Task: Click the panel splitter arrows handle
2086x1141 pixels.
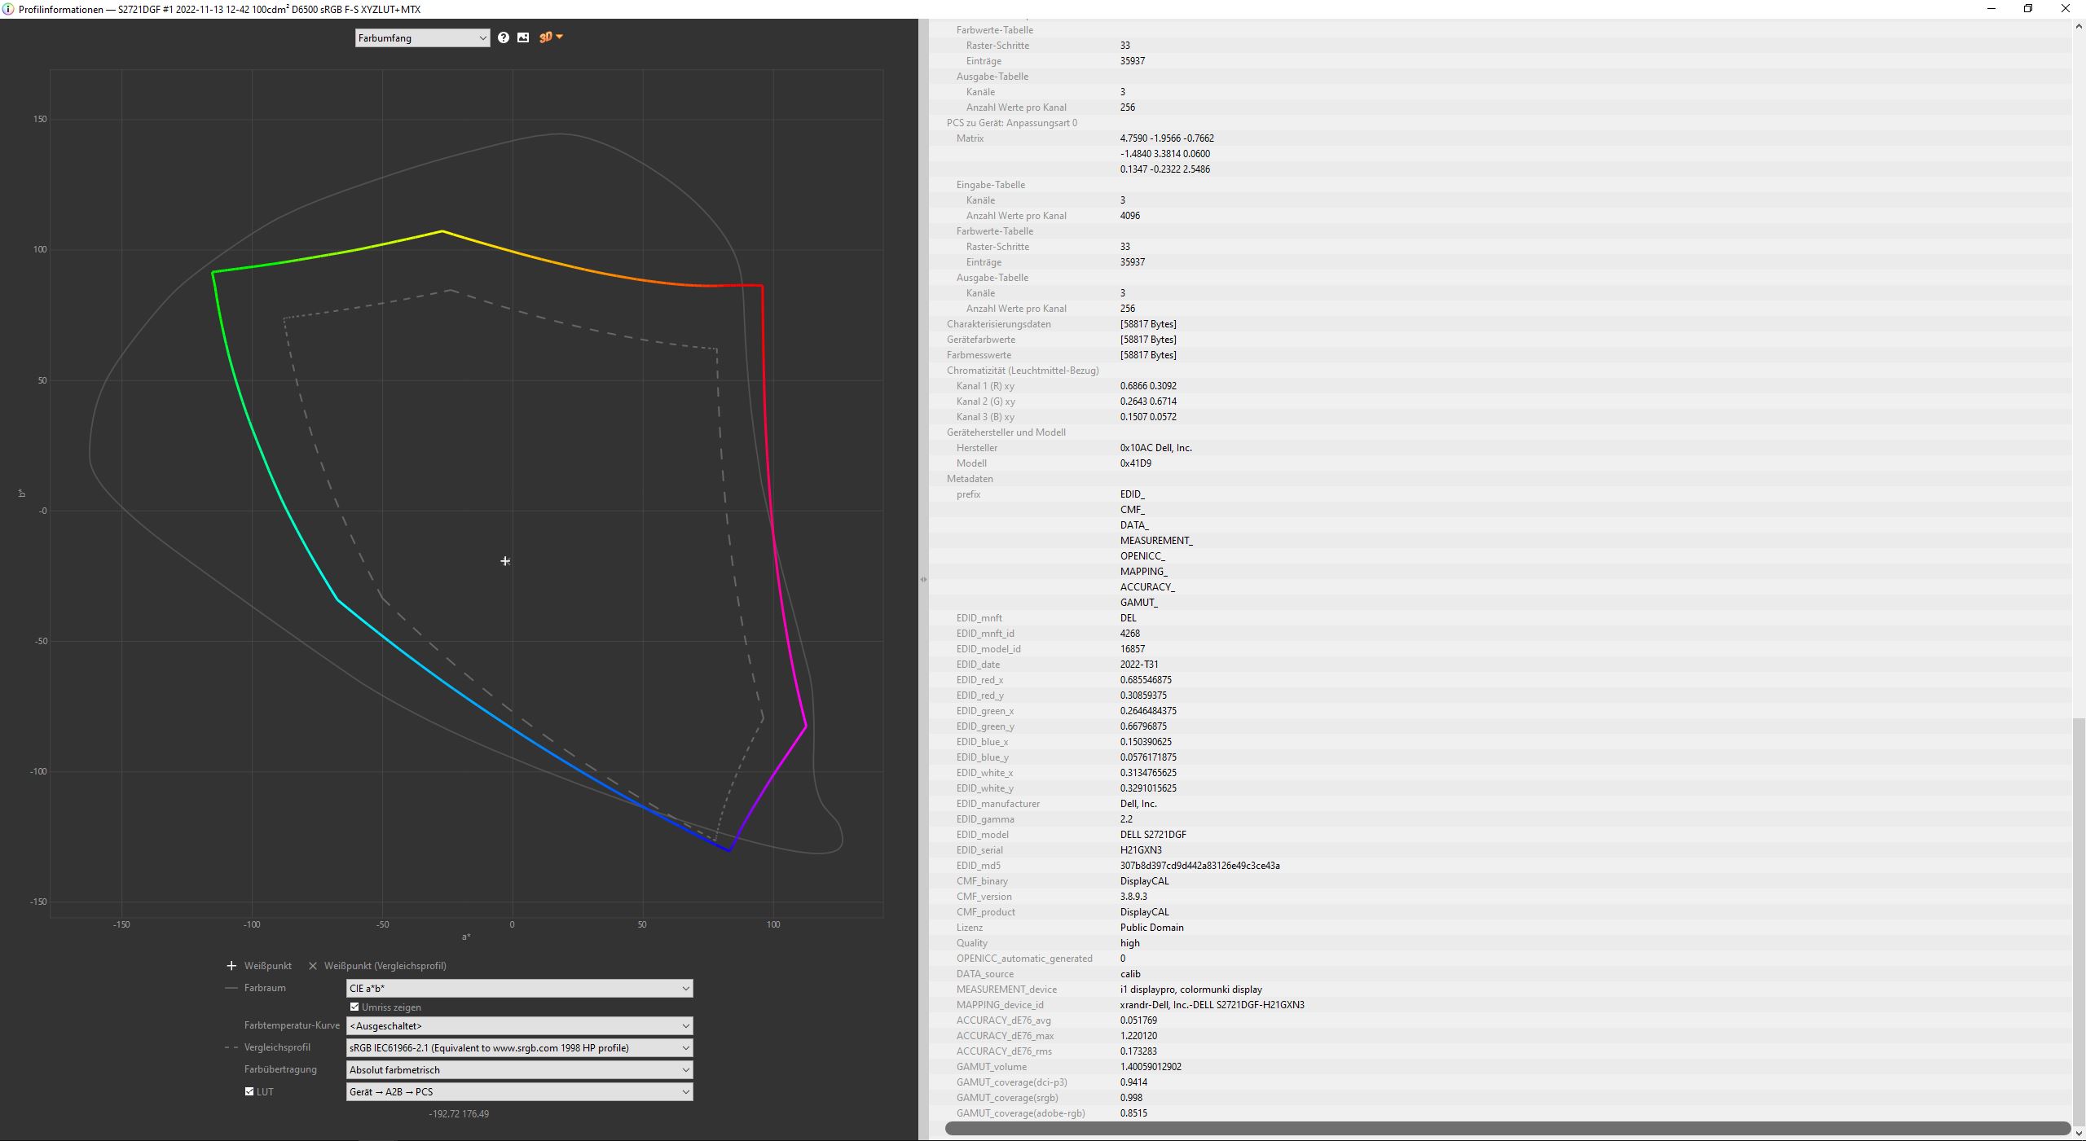Action: [923, 580]
